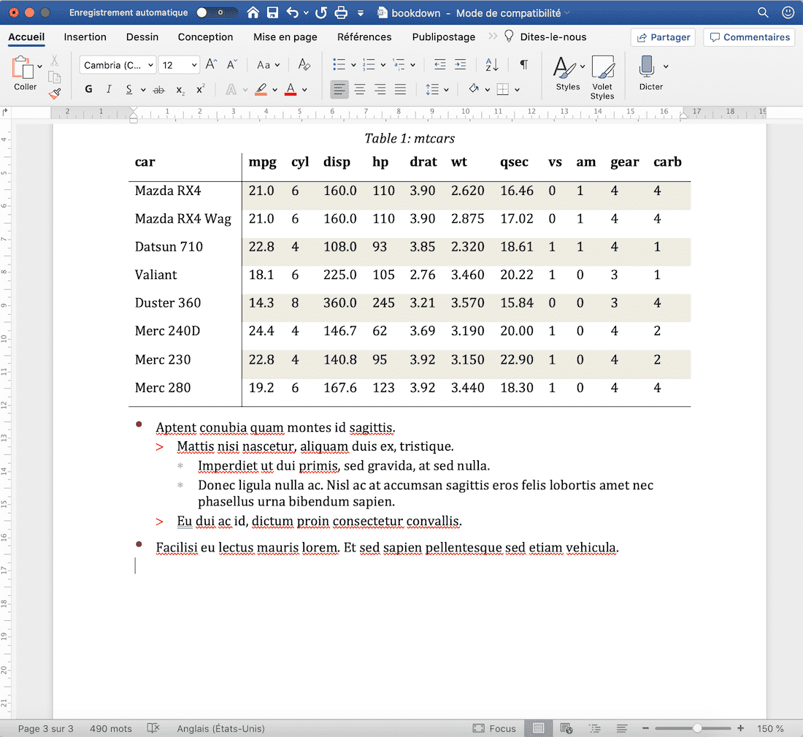
Task: Center align the paragraph
Action: (x=360, y=90)
